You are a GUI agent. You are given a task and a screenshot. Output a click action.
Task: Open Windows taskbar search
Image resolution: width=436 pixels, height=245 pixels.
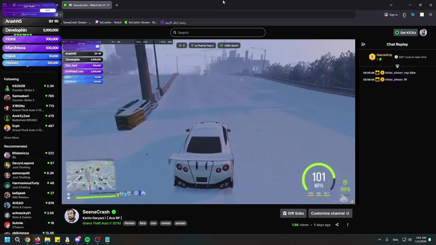point(17,240)
